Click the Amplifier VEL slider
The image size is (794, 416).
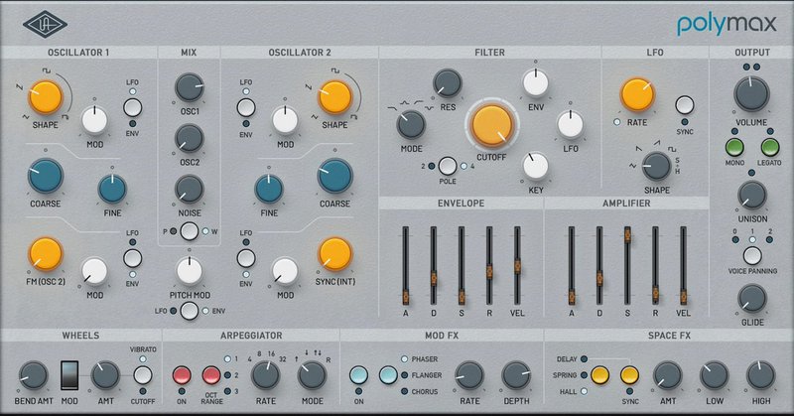(683, 265)
